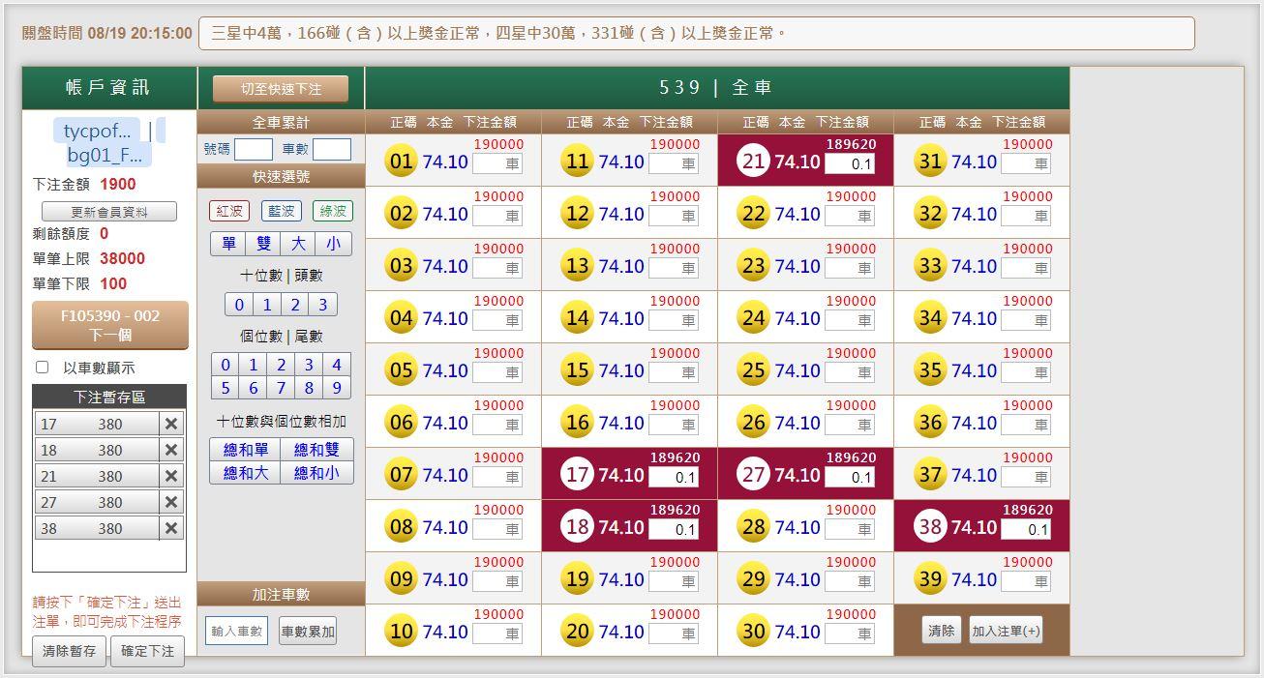
Task: Select 總和小 sum small option
Action: [316, 473]
